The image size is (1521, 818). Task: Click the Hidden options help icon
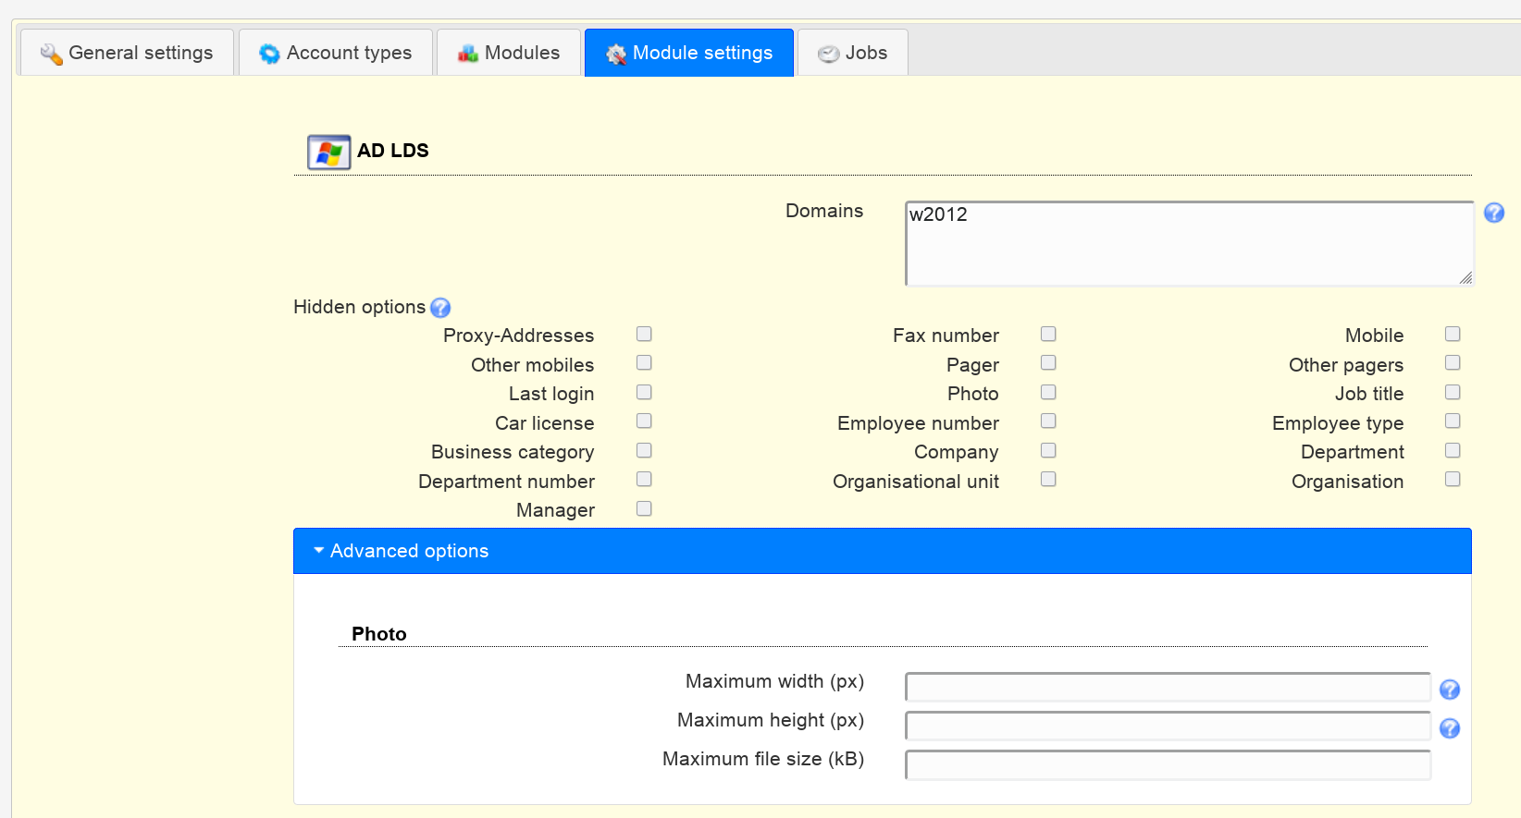pyautogui.click(x=440, y=308)
